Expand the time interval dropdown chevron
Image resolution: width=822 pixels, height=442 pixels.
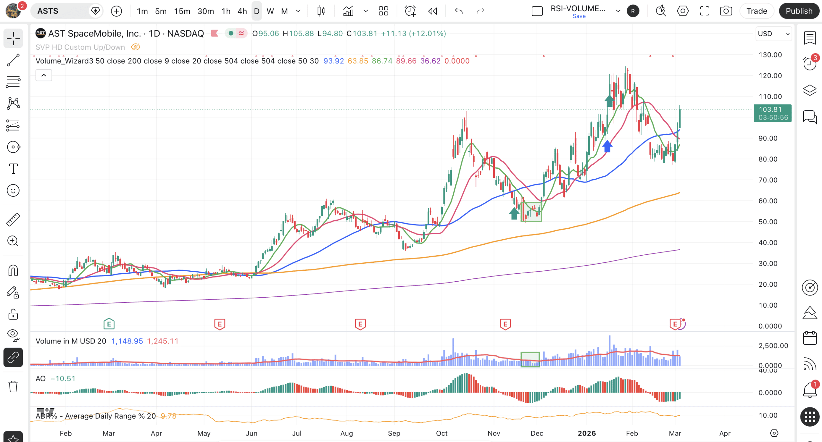[x=298, y=11]
